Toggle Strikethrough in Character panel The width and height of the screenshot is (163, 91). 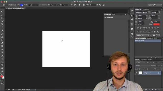tap(158, 28)
